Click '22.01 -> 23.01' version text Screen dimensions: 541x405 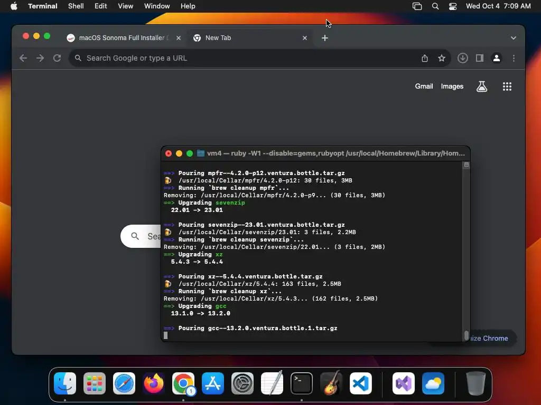(x=197, y=210)
